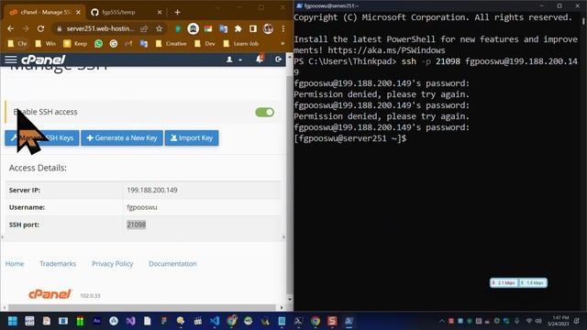Open the Win bookmarks folder
The width and height of the screenshot is (587, 330).
tap(45, 44)
